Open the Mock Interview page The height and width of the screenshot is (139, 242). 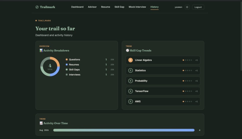[137, 7]
